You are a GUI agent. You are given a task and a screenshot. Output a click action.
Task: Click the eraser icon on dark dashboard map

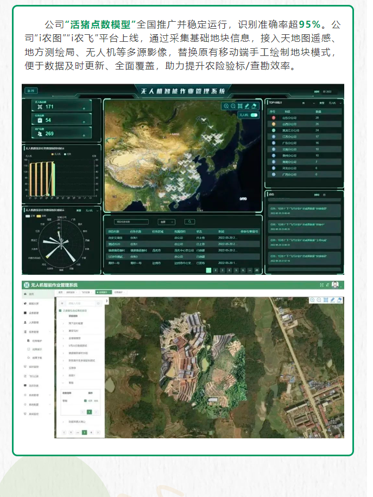[254, 106]
